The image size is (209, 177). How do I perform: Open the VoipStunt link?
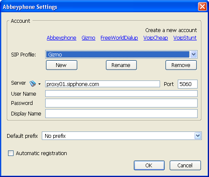[185, 38]
